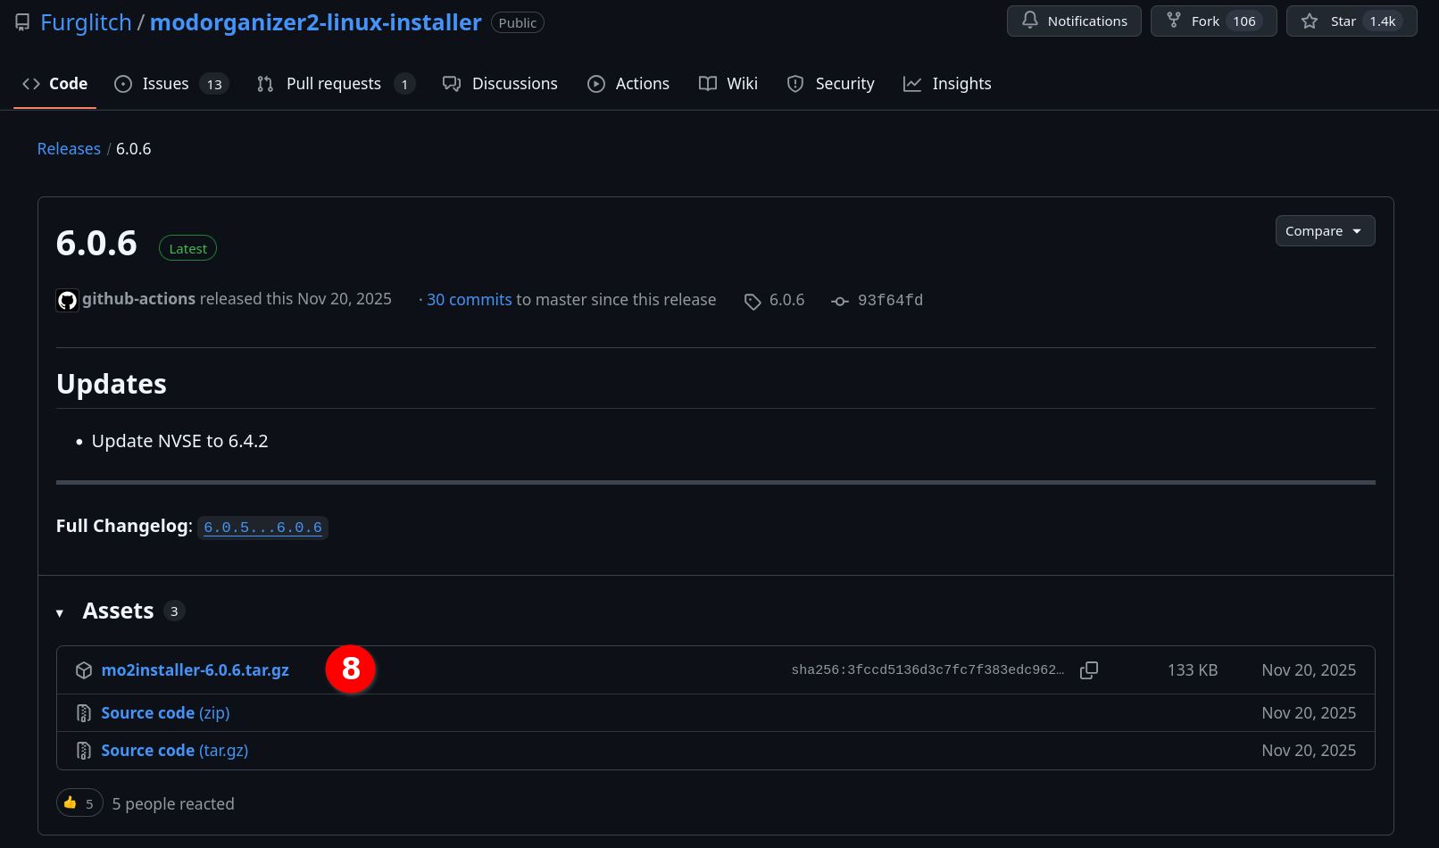Click the Insights graph icon
The width and height of the screenshot is (1439, 848).
coord(912,84)
